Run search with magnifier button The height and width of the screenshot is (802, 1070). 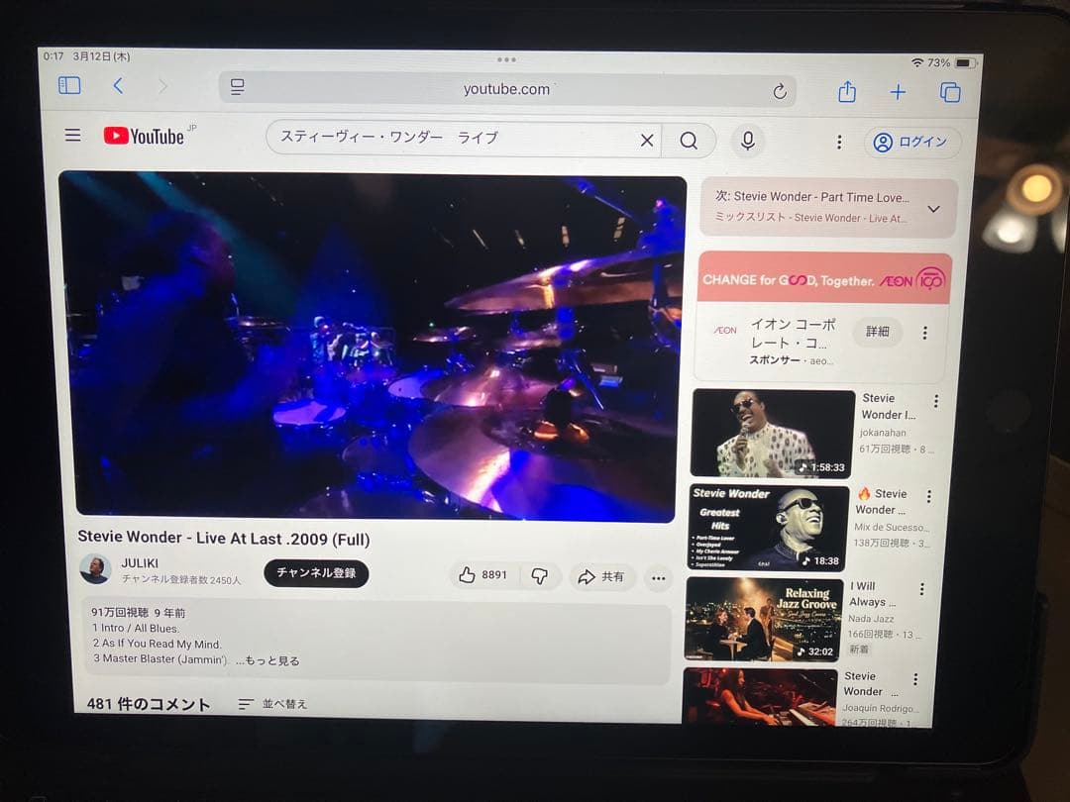point(689,141)
